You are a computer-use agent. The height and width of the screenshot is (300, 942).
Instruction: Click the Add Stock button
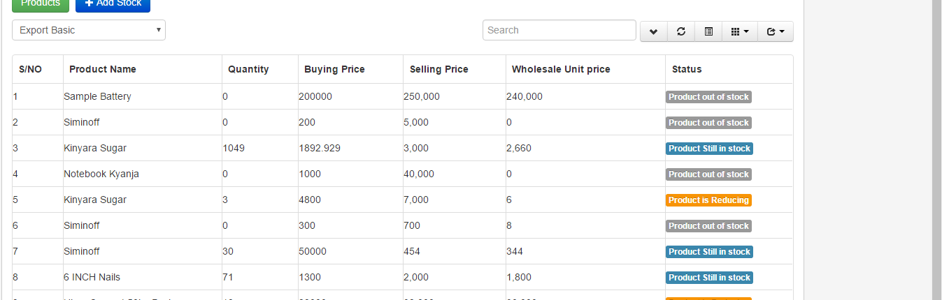point(113,4)
